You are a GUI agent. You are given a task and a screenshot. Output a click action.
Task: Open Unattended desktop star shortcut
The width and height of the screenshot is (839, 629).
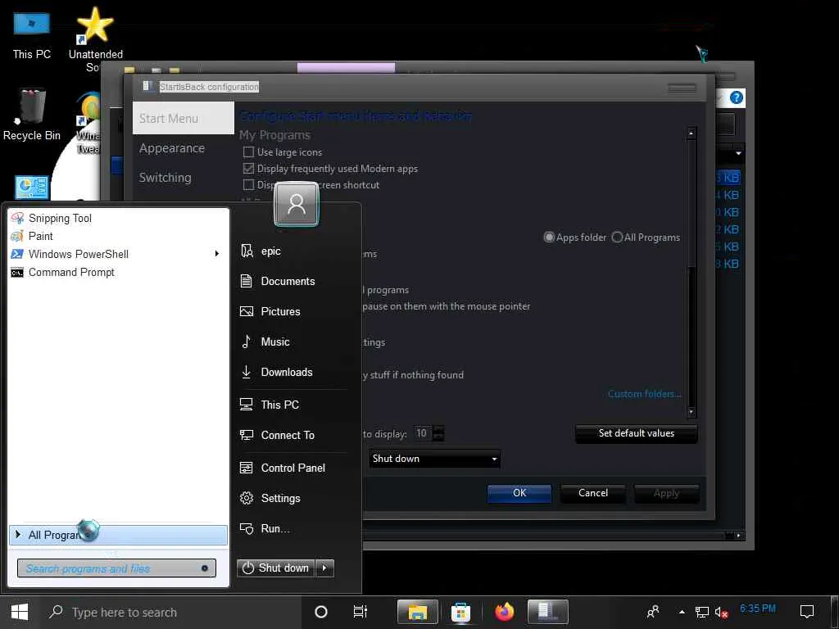(x=95, y=38)
